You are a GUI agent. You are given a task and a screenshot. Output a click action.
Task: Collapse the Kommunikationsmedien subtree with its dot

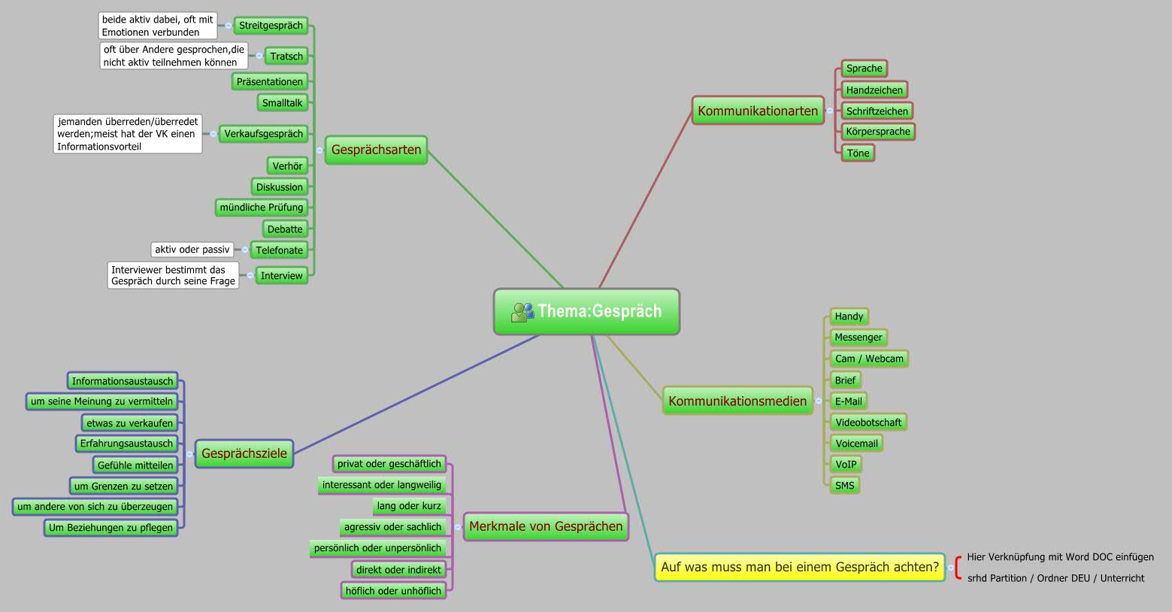[x=819, y=401]
